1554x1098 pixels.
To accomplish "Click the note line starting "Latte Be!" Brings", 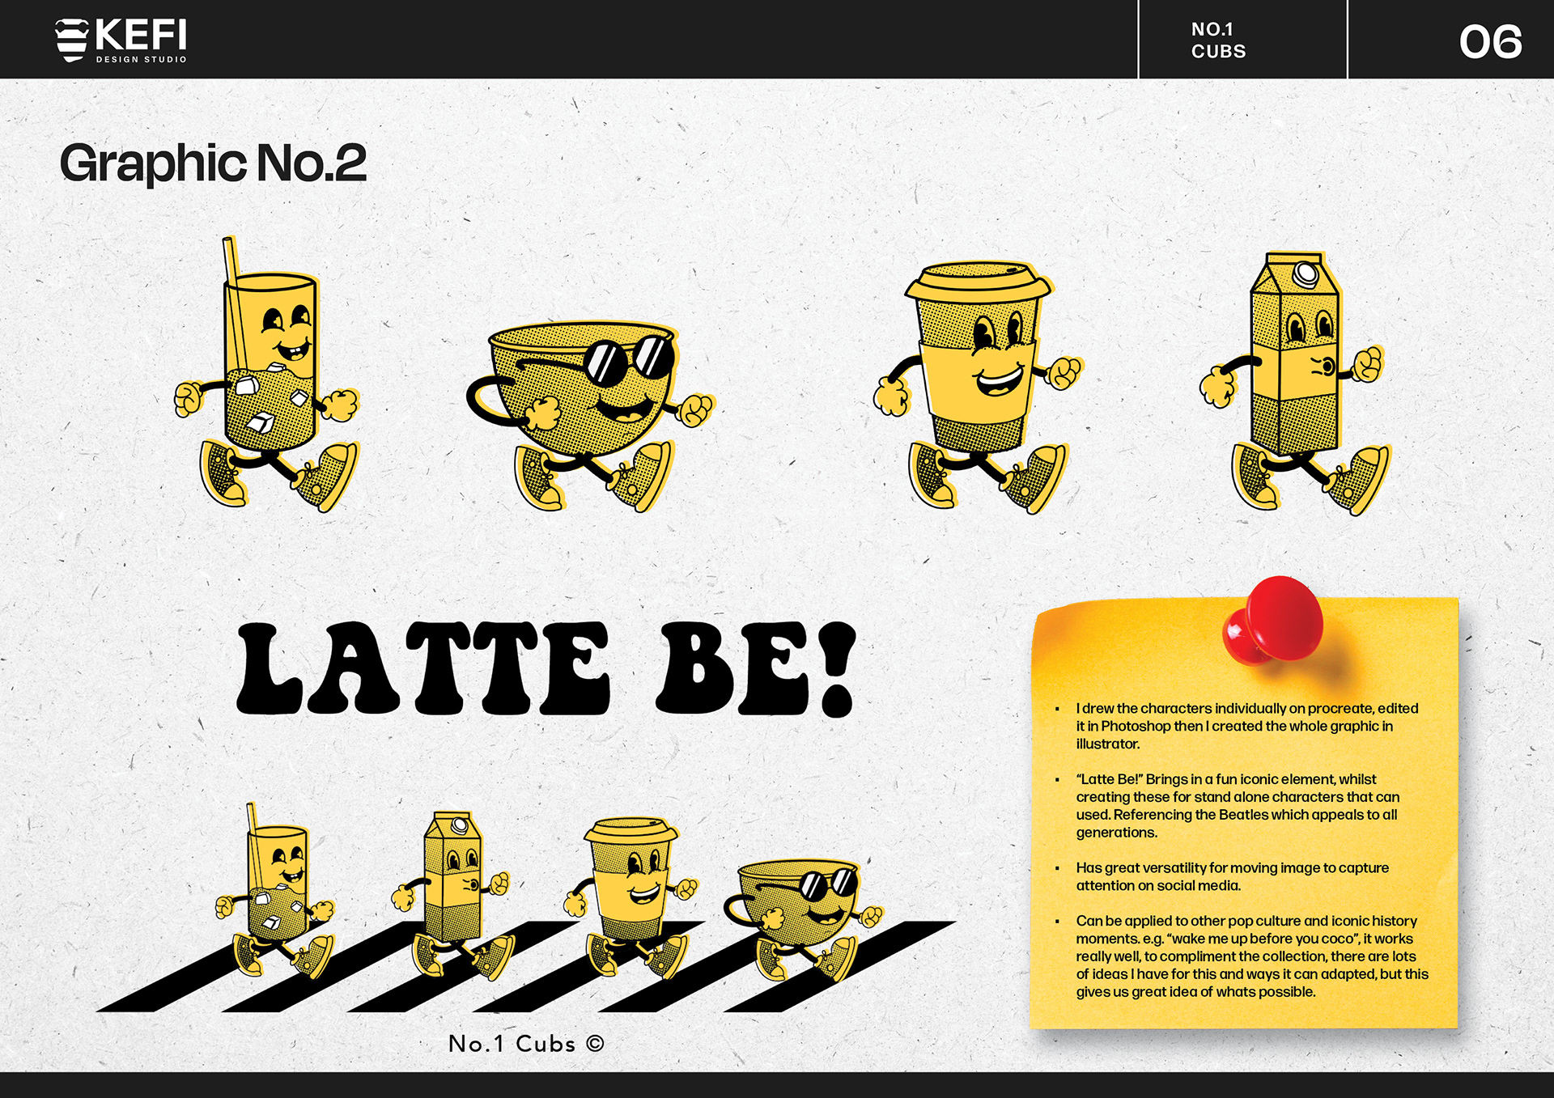I will click(x=1238, y=805).
